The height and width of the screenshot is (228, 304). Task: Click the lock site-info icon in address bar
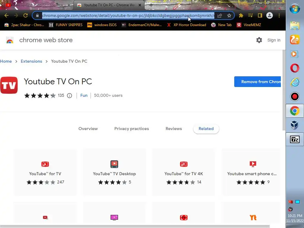click(37, 15)
